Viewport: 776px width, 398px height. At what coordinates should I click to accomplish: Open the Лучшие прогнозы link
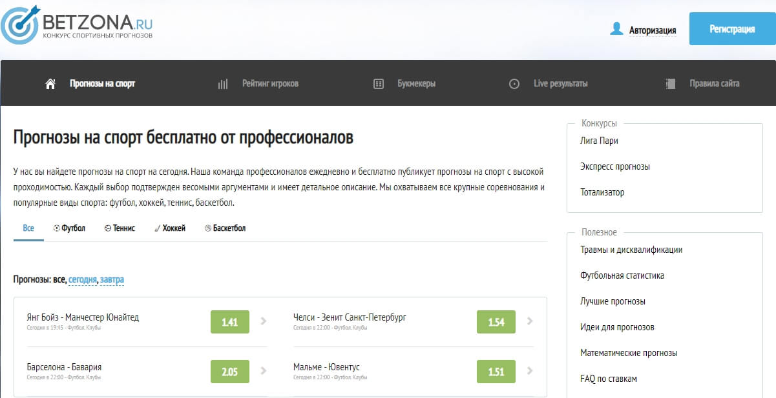click(x=613, y=301)
